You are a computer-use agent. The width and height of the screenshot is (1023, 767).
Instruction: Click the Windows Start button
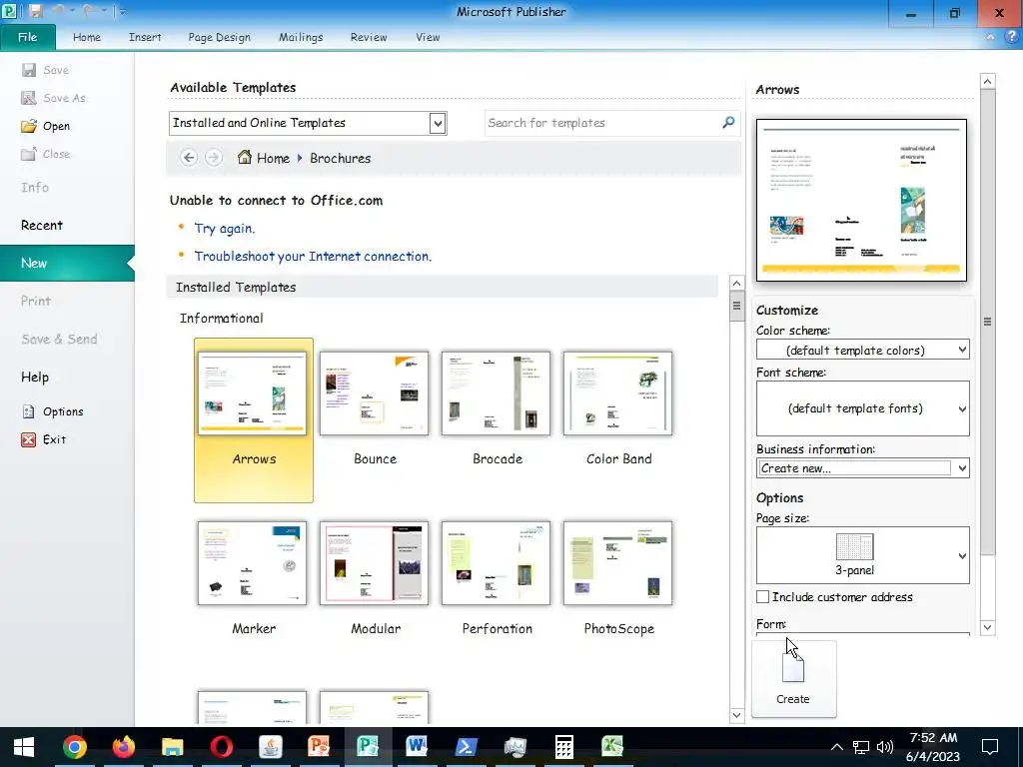tap(24, 747)
